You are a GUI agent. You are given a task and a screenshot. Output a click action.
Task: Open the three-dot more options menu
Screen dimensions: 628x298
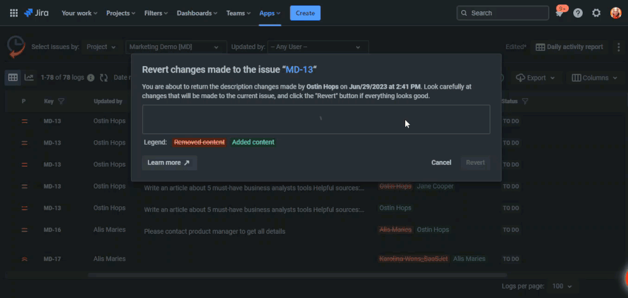[x=619, y=47]
